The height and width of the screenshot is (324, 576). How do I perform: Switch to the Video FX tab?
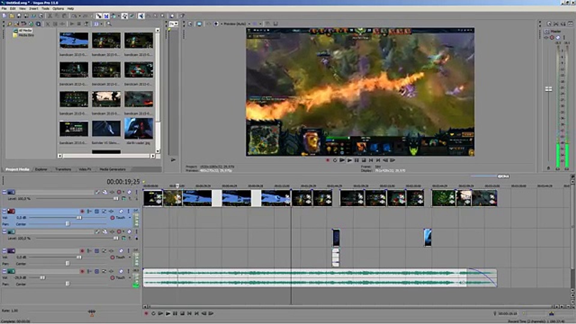(x=85, y=169)
